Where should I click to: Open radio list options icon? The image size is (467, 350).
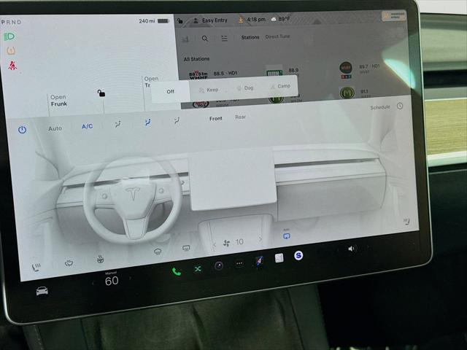pyautogui.click(x=224, y=38)
